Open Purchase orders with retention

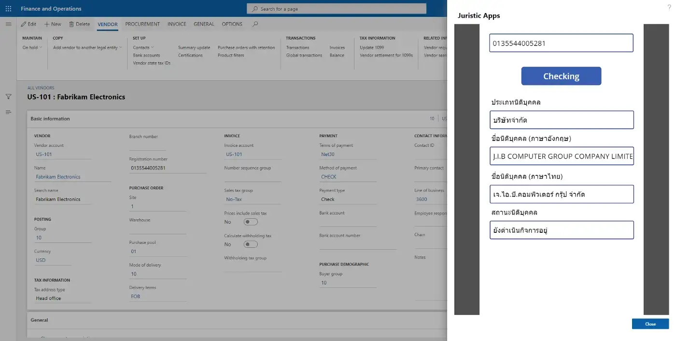[246, 47]
